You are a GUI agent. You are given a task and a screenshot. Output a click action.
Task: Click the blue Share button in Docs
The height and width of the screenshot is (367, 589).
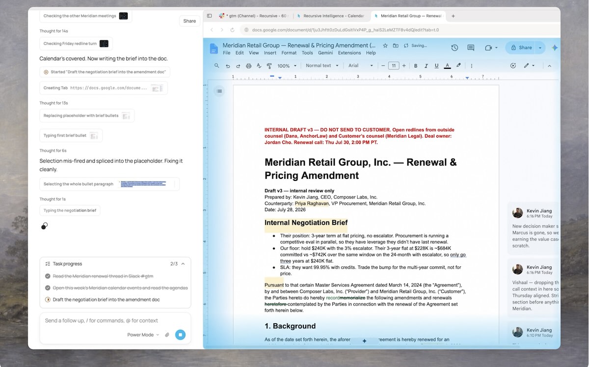(521, 48)
